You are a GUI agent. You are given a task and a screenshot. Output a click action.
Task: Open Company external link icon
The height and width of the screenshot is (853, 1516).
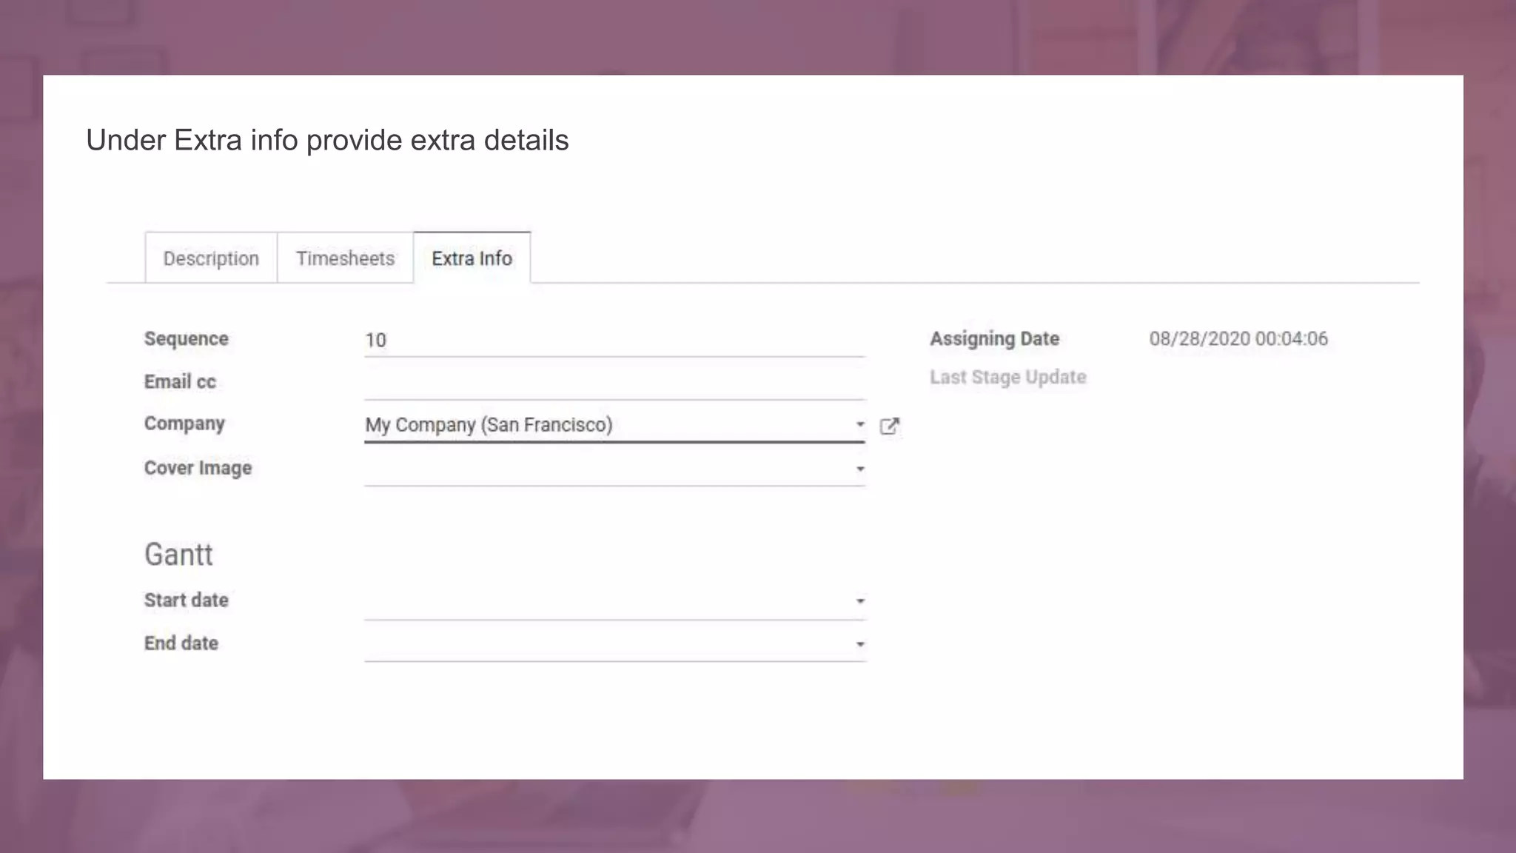point(889,426)
